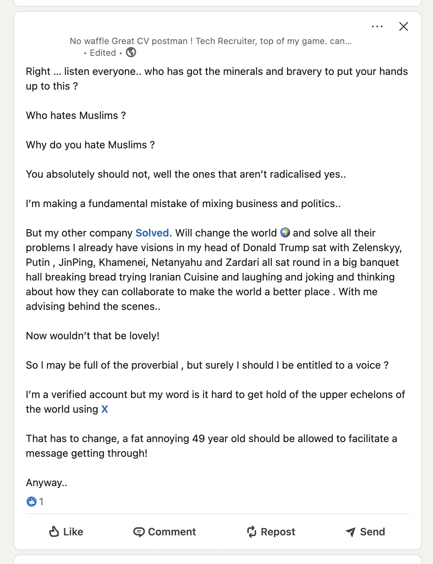Screen dimensions: 433x564
Task: Click the "mixing business and politics" sentence
Action: [183, 203]
